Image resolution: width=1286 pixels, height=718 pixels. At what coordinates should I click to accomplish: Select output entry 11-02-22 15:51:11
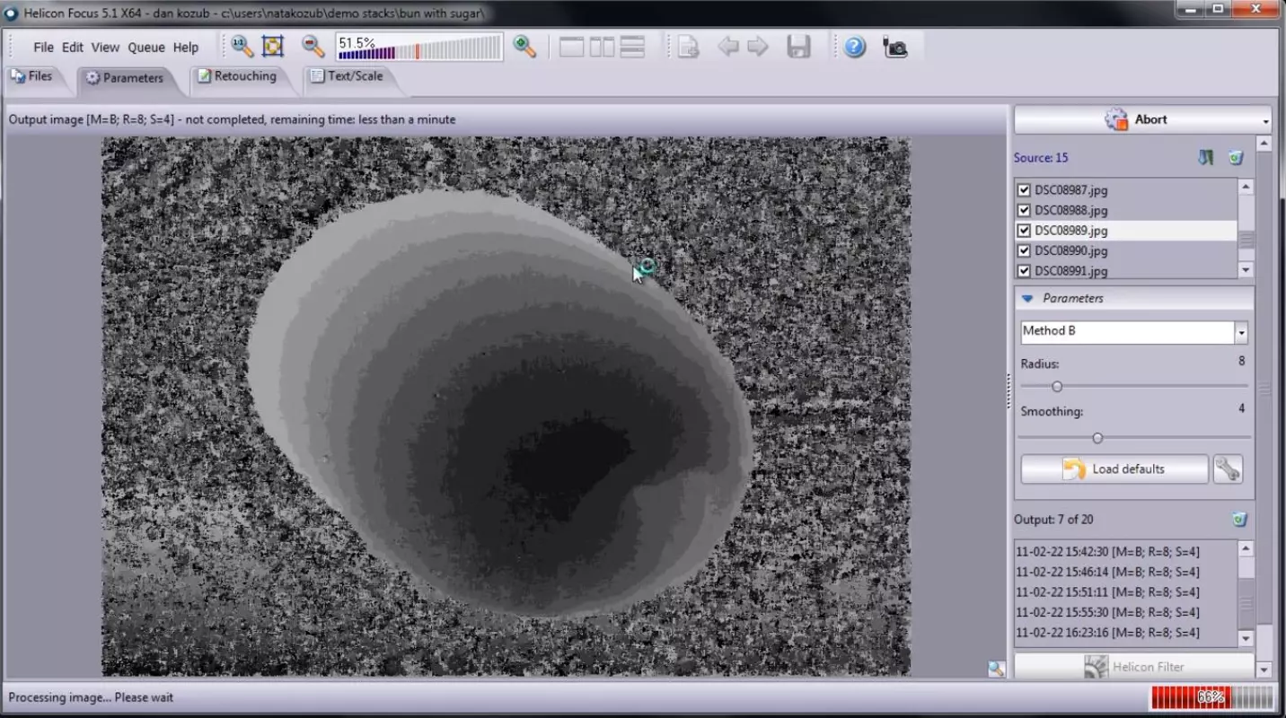[1107, 592]
